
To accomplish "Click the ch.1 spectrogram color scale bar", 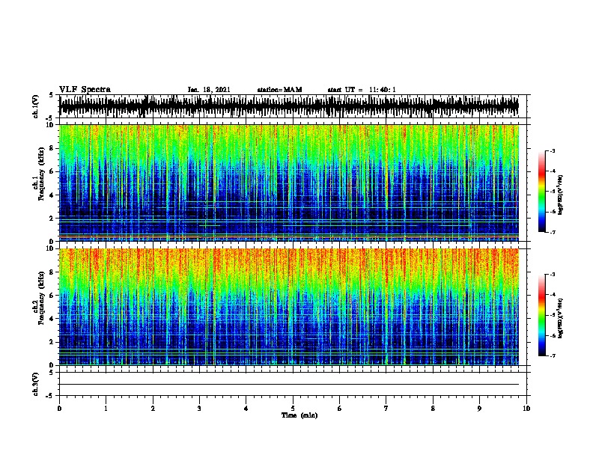I will 542,192.
